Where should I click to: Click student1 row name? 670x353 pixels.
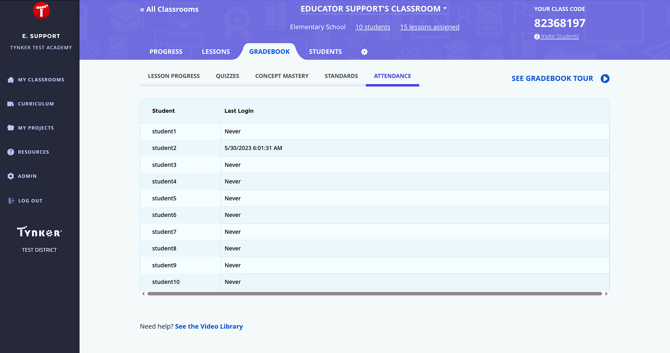pyautogui.click(x=164, y=132)
